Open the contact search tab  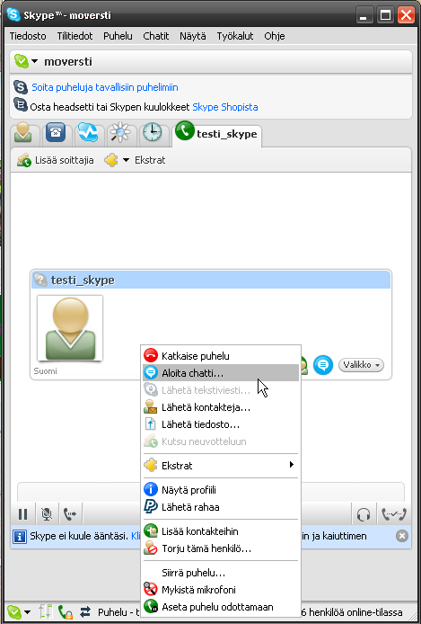click(x=119, y=133)
